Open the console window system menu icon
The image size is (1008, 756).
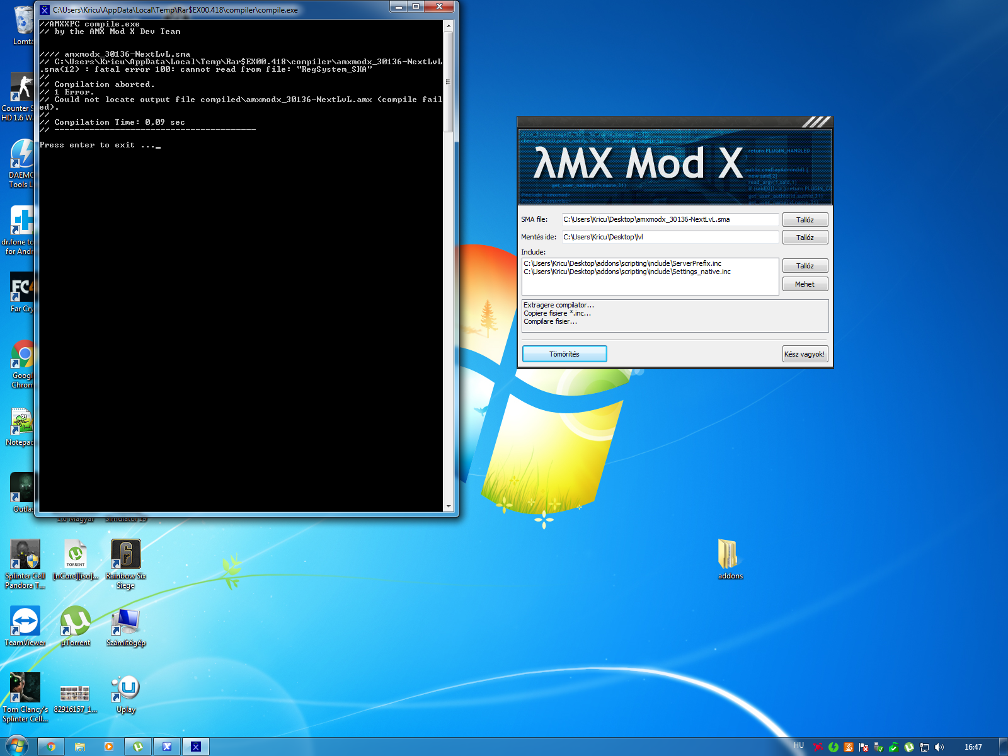[45, 10]
